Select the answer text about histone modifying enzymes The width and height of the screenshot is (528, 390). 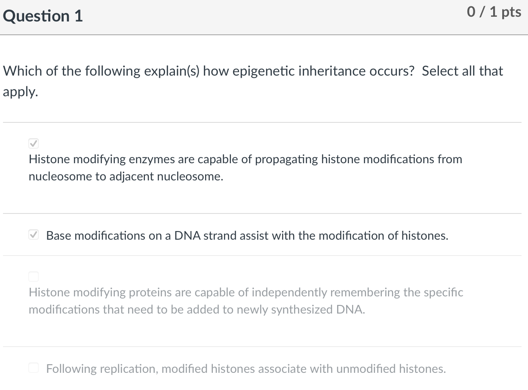[245, 168]
